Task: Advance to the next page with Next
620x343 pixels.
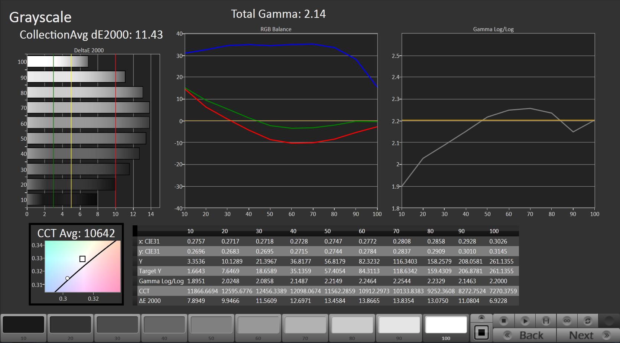Action: coord(588,335)
